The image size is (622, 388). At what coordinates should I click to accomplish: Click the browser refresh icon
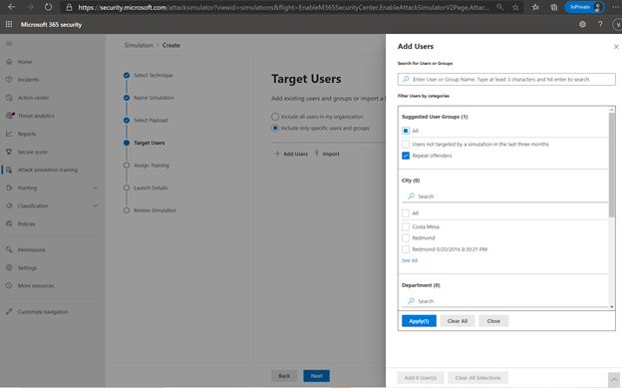click(48, 7)
